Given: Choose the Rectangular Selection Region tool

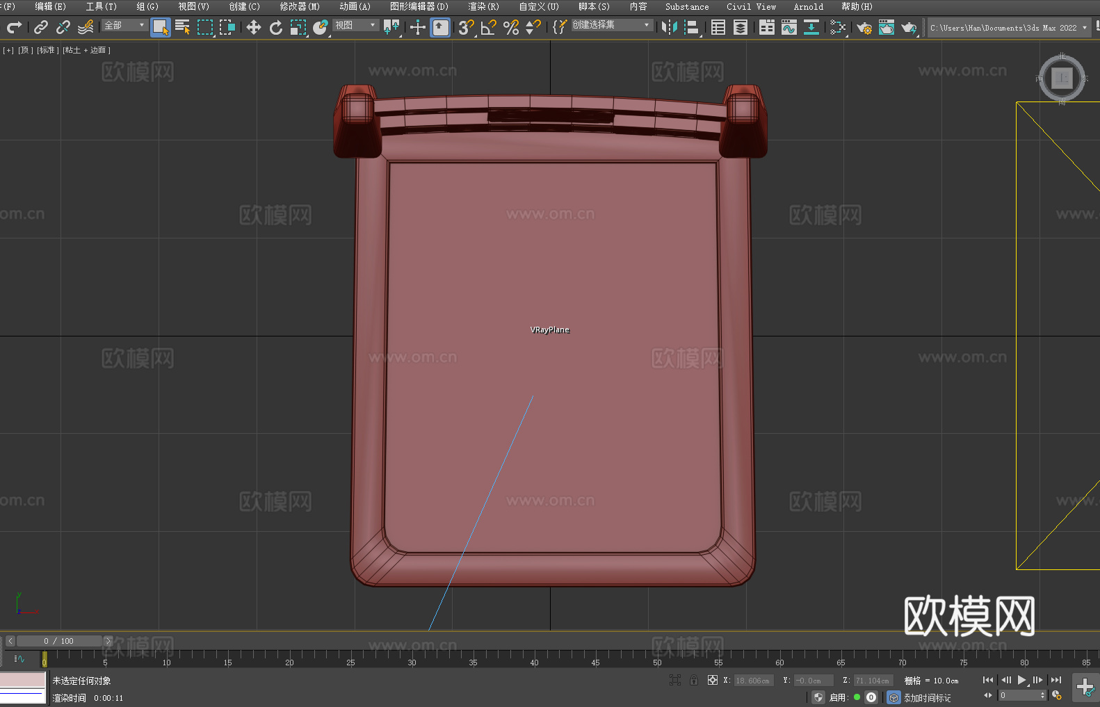Looking at the screenshot, I should tap(205, 27).
